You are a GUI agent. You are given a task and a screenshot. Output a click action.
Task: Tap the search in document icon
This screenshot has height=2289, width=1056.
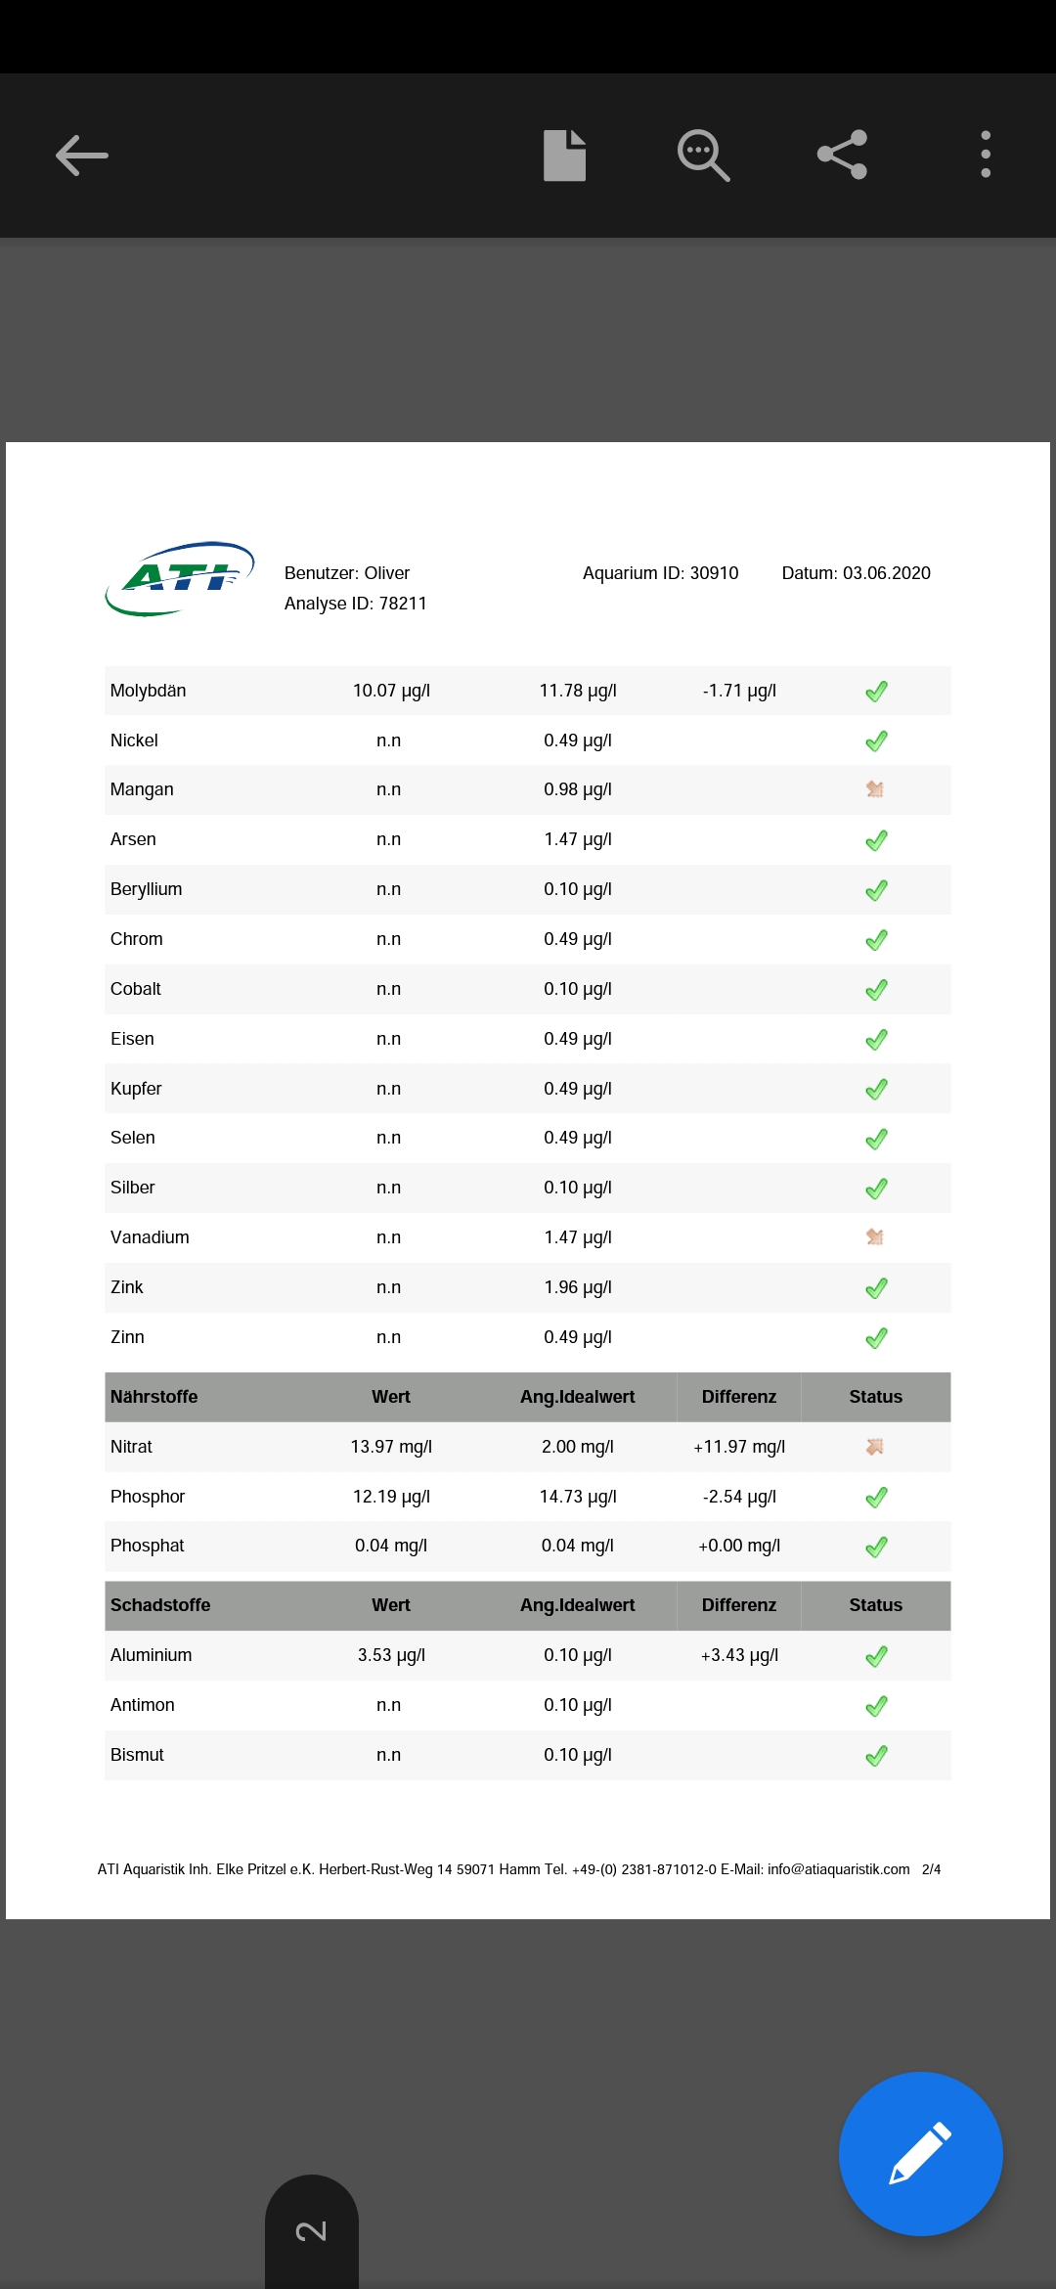coord(703,156)
